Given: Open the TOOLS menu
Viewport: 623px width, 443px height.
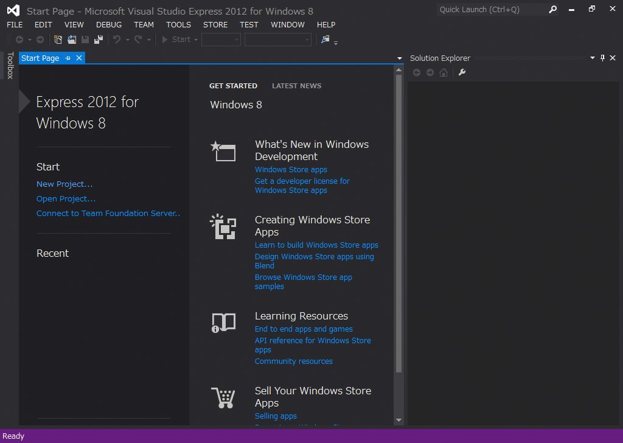Looking at the screenshot, I should coord(178,24).
